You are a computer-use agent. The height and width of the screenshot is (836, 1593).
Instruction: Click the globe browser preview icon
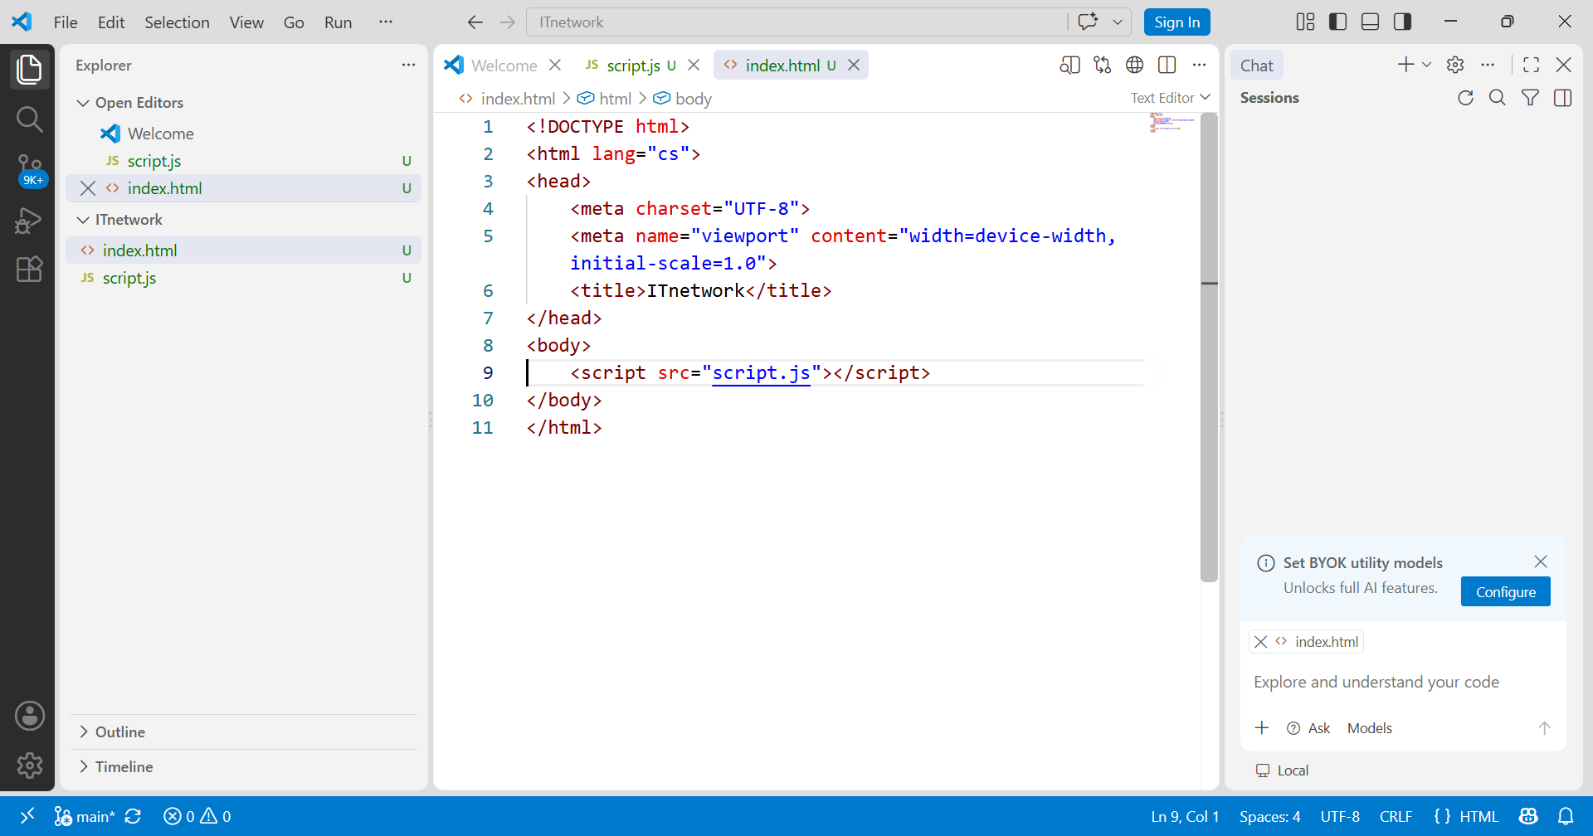(x=1134, y=65)
